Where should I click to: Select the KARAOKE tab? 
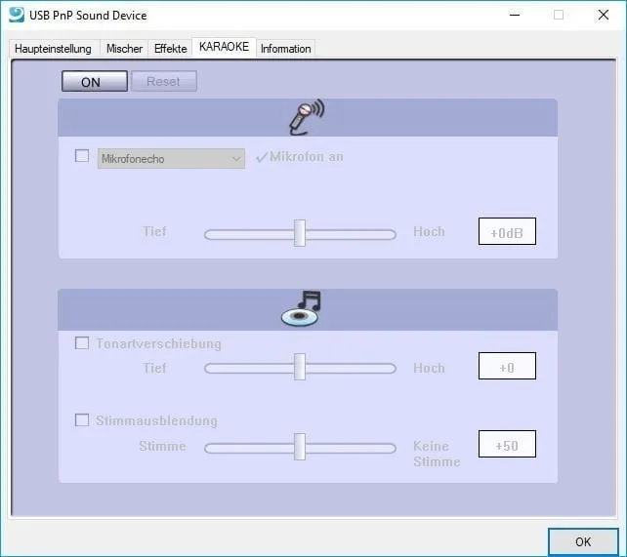click(x=224, y=47)
